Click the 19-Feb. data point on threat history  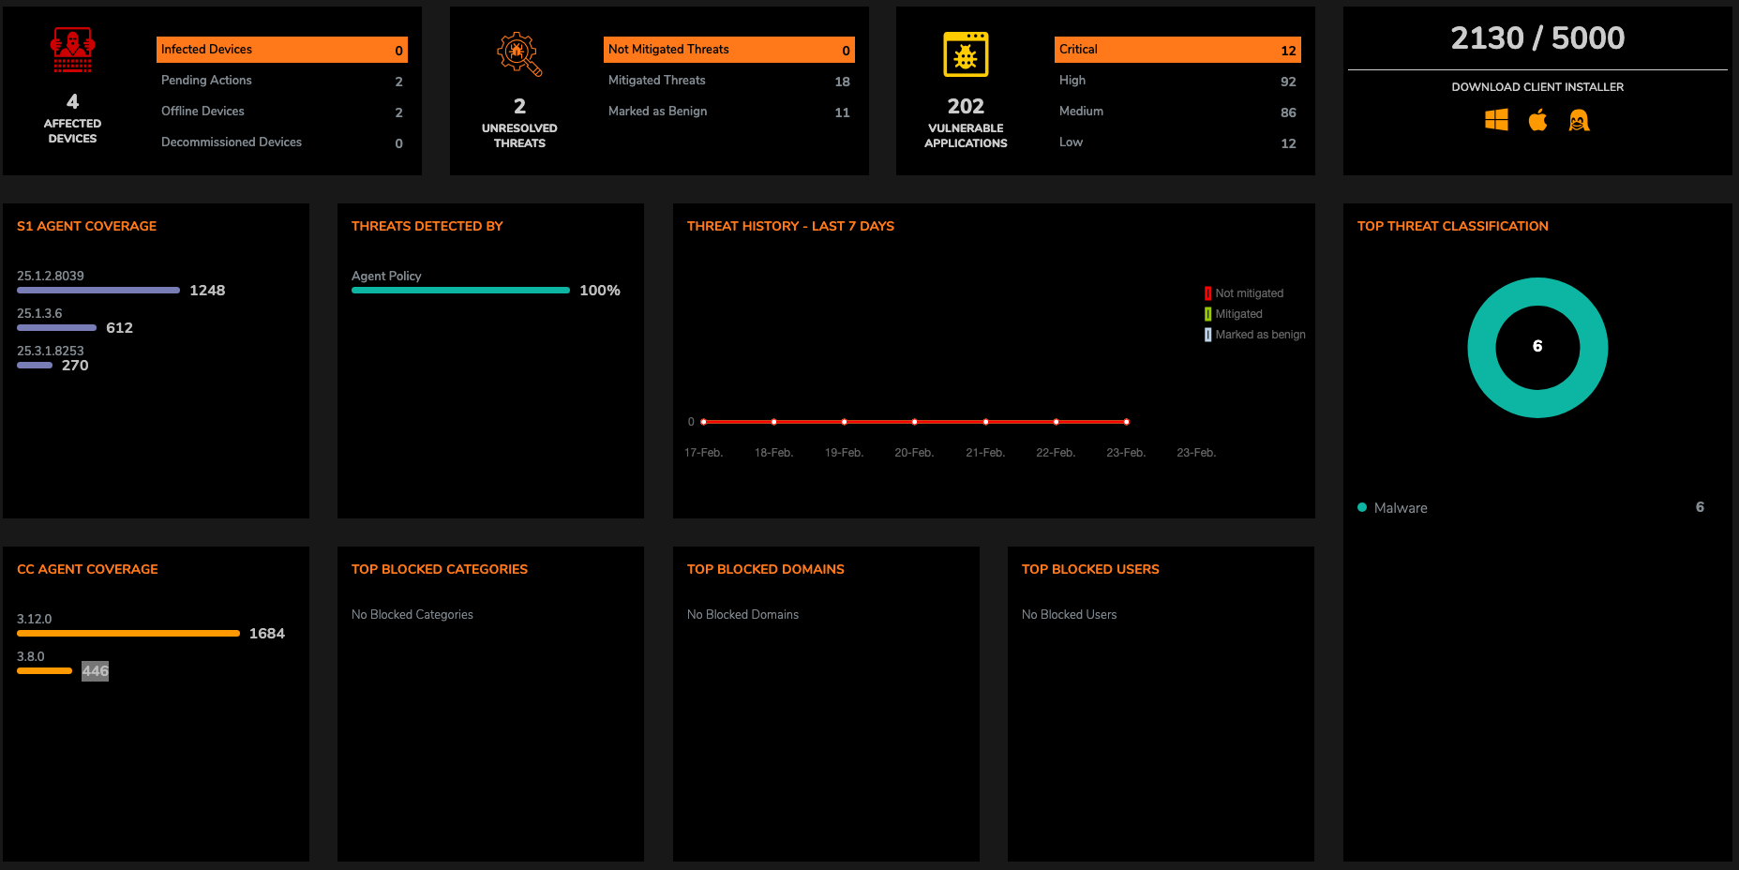click(x=844, y=422)
